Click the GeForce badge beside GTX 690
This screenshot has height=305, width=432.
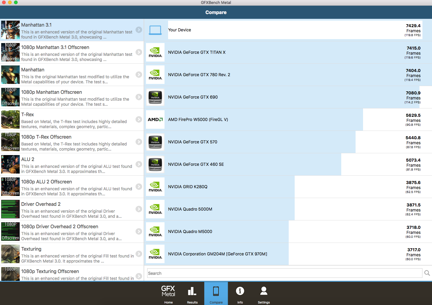[155, 97]
